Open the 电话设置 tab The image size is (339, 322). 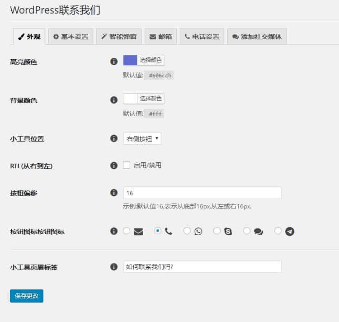point(202,37)
